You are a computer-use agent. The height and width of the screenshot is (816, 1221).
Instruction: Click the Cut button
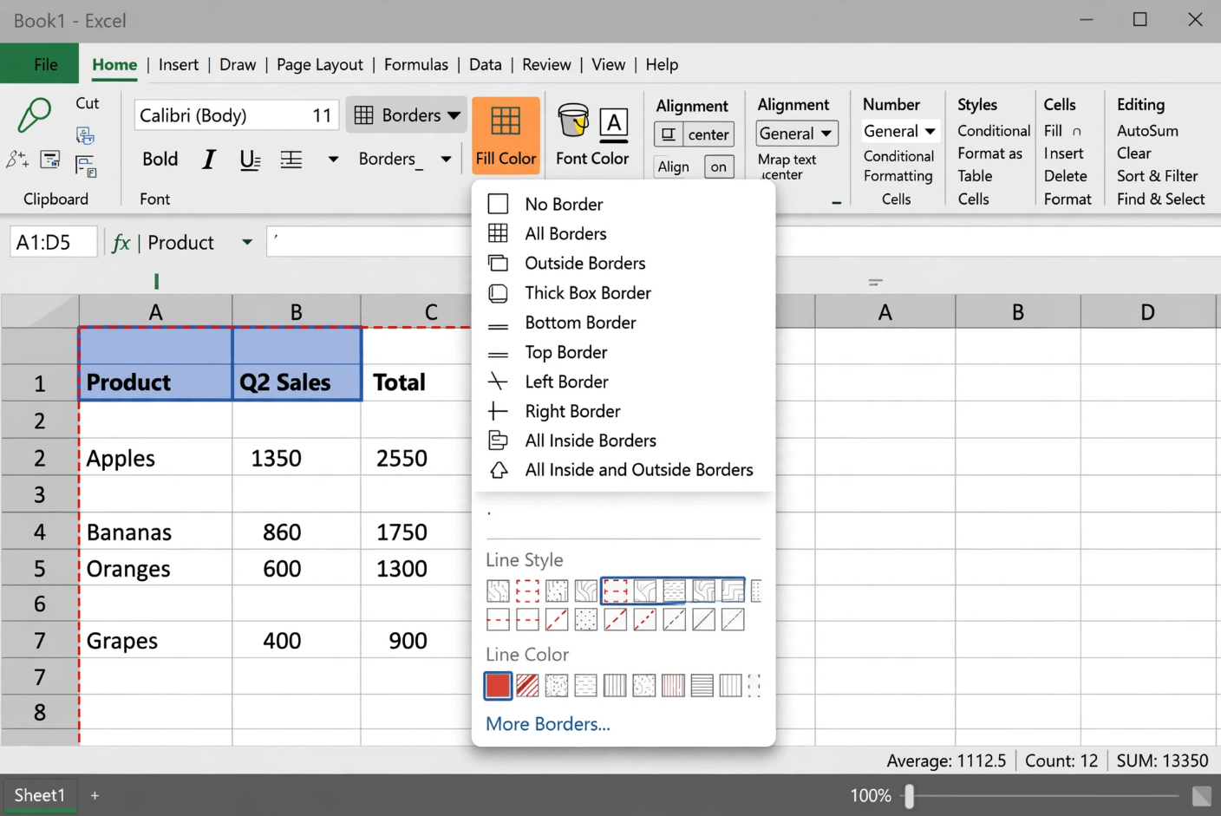pyautogui.click(x=88, y=103)
